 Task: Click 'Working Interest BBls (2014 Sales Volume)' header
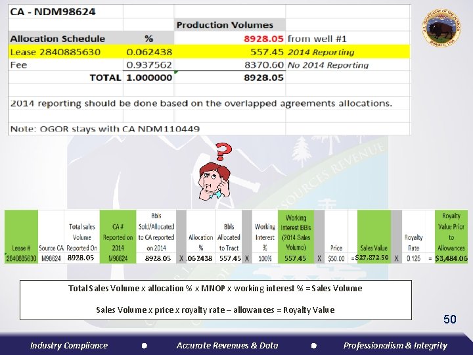pos(296,233)
